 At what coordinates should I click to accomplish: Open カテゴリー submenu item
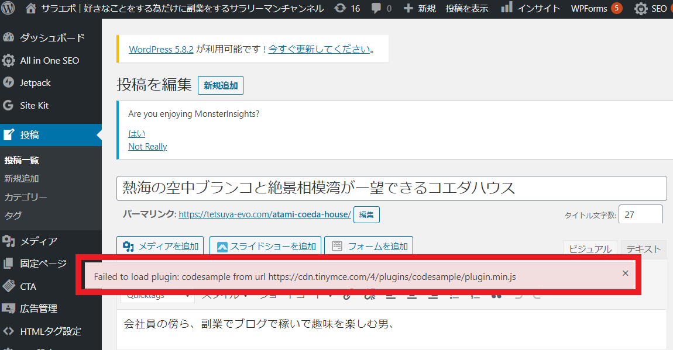point(25,197)
